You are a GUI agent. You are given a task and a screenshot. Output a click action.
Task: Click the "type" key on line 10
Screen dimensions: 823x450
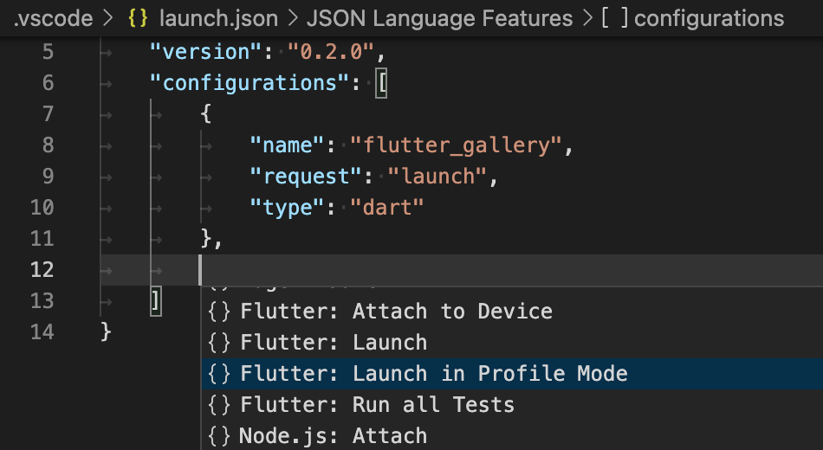pos(286,208)
